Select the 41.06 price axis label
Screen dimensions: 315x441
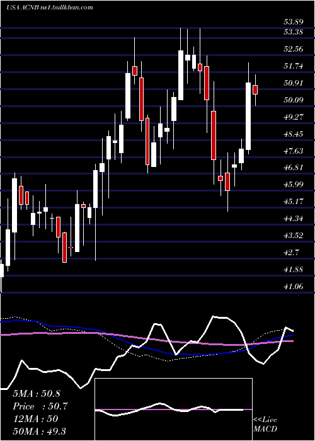293,287
